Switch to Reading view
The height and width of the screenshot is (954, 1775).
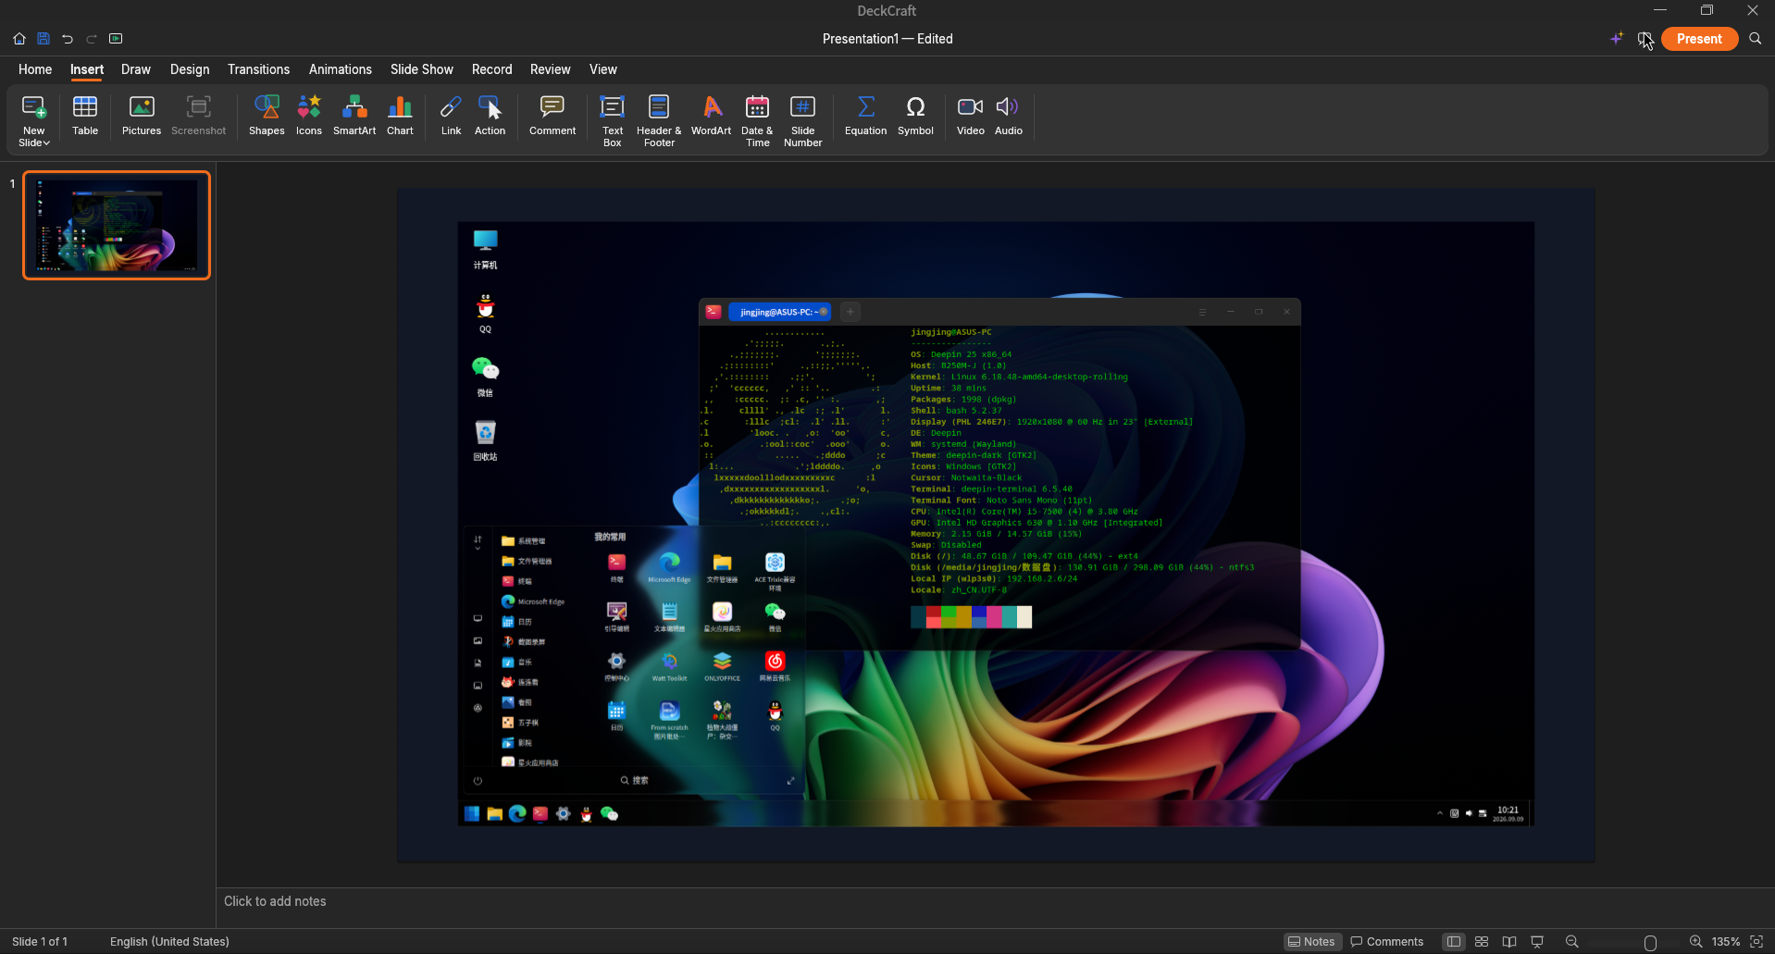click(x=1509, y=942)
